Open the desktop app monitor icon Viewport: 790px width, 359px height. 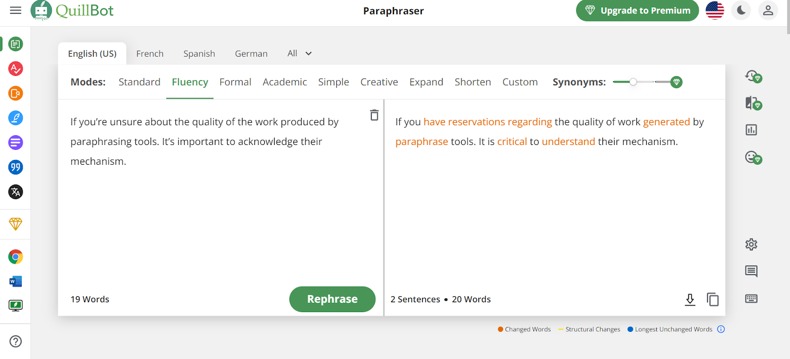[16, 306]
